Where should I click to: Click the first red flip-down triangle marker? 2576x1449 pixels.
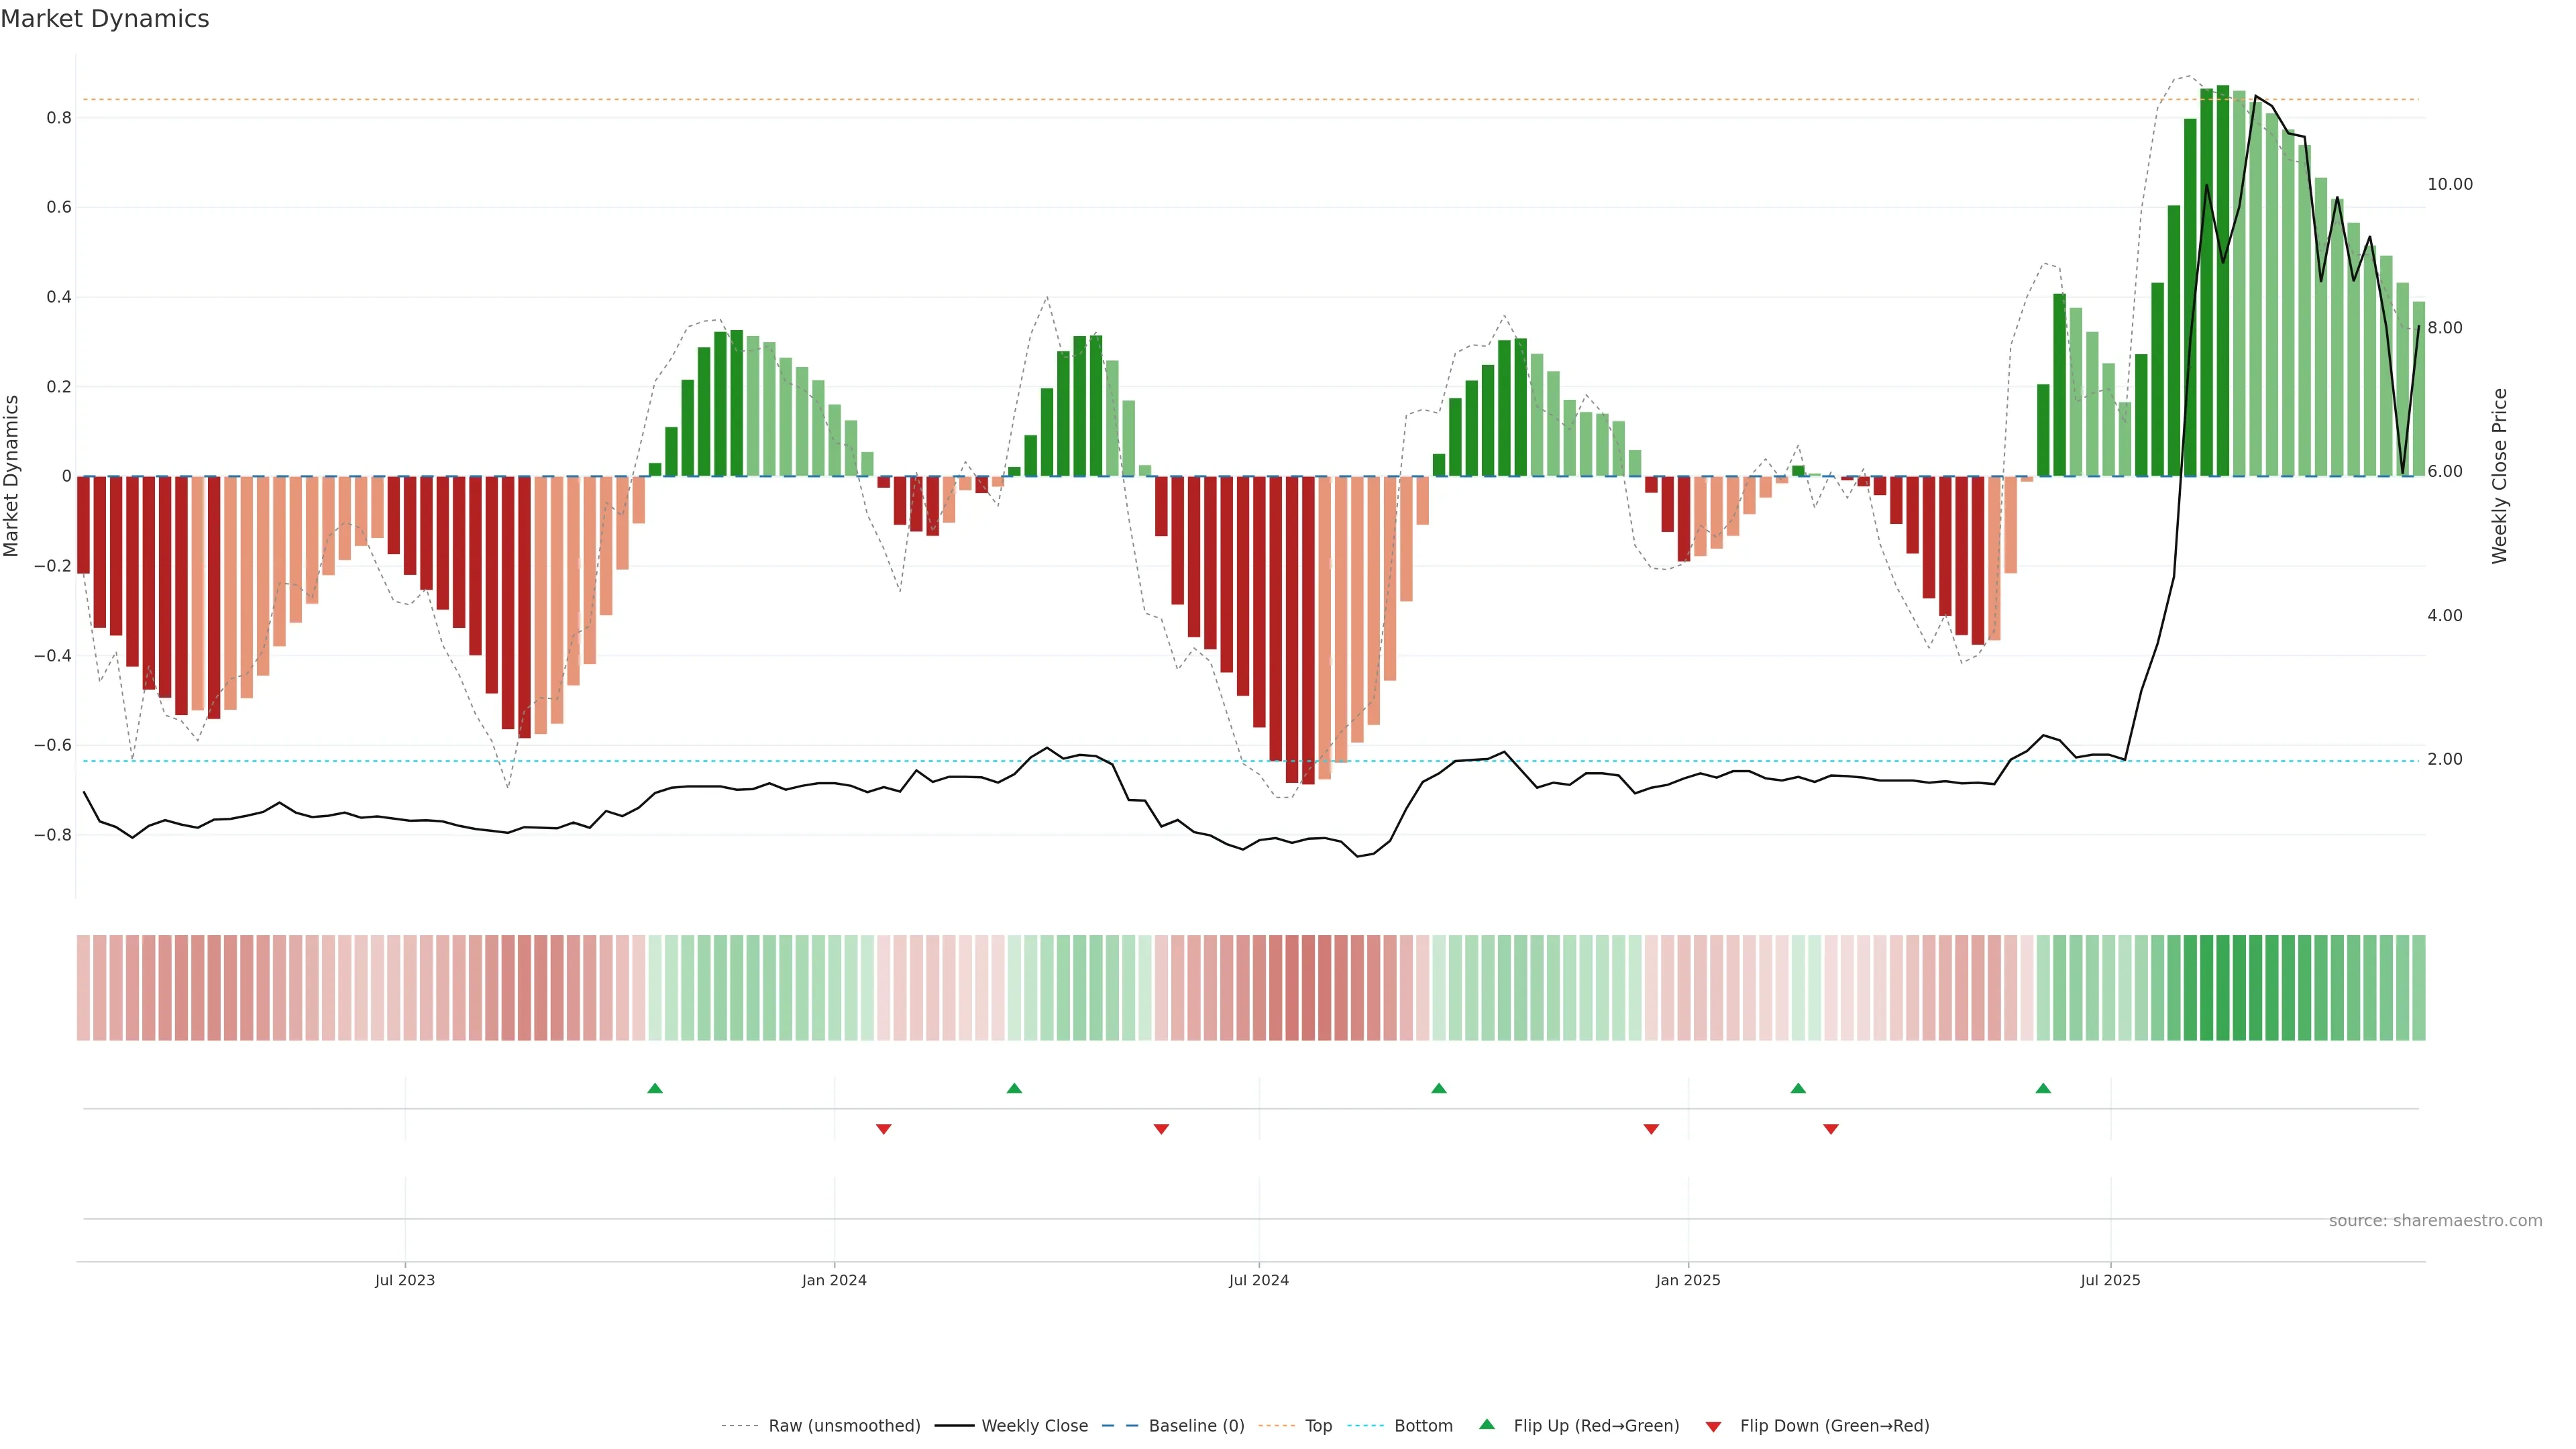[x=883, y=1129]
